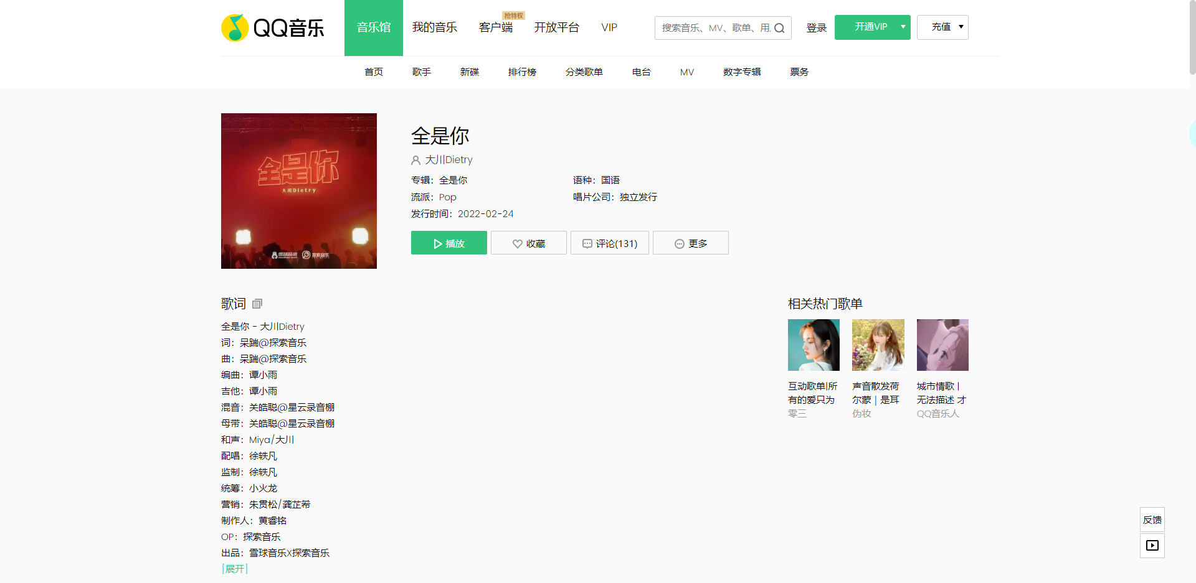This screenshot has height=583, width=1196.
Task: Click the play icon to play 全是你
Action: tap(437, 243)
